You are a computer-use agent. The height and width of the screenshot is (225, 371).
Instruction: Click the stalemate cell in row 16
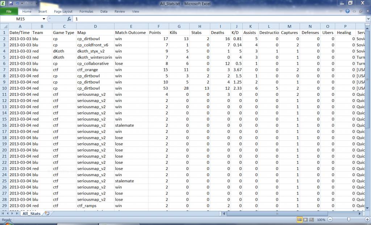click(131, 125)
